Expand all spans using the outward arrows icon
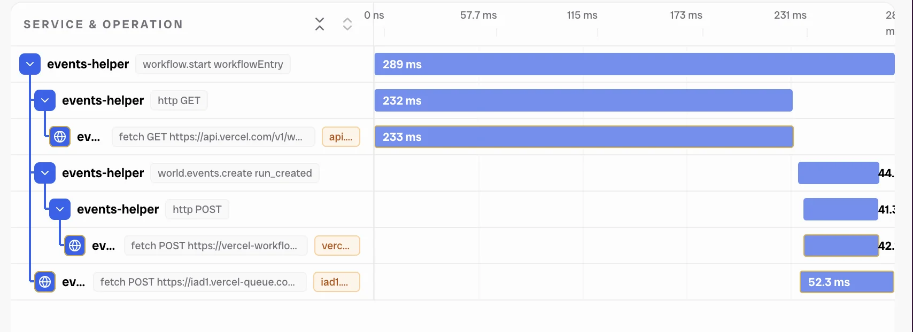913x332 pixels. 347,24
